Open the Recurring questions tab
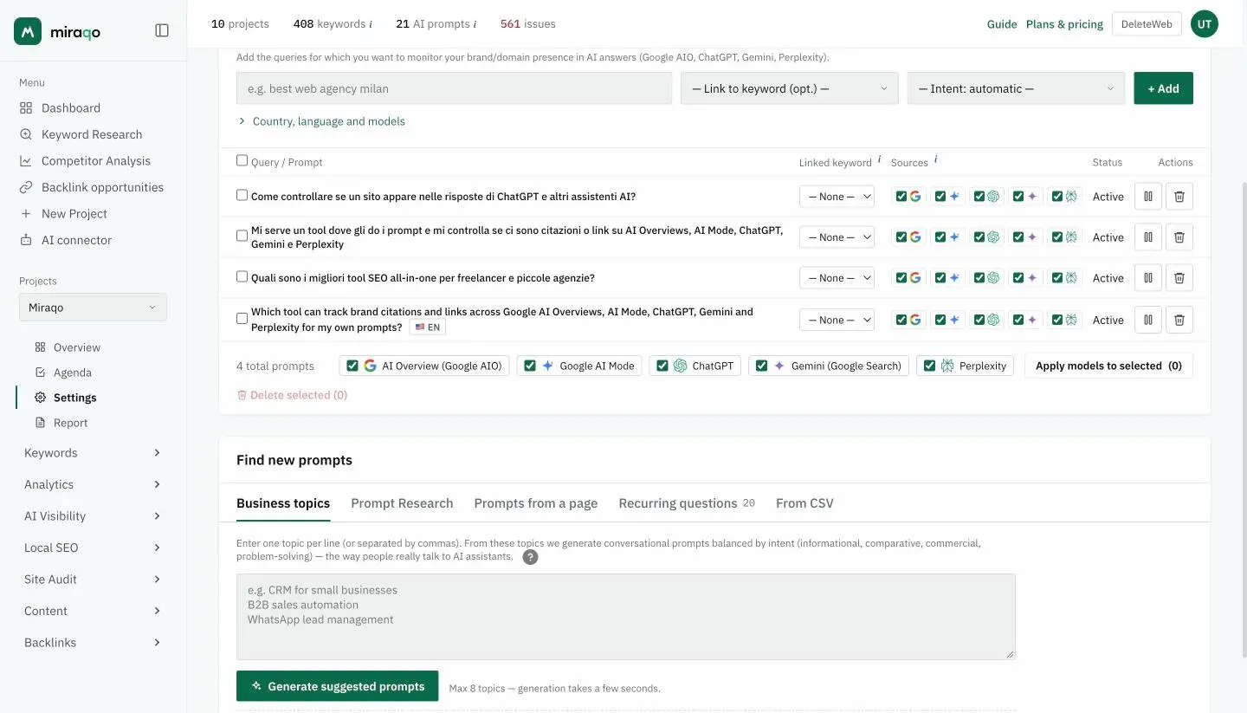Screen dimensions: 1247x713 click(x=687, y=503)
